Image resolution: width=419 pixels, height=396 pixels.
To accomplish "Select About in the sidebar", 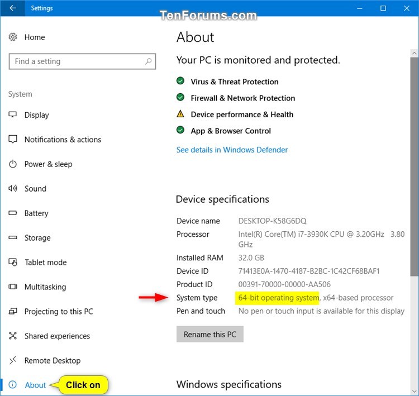I will click(x=35, y=385).
